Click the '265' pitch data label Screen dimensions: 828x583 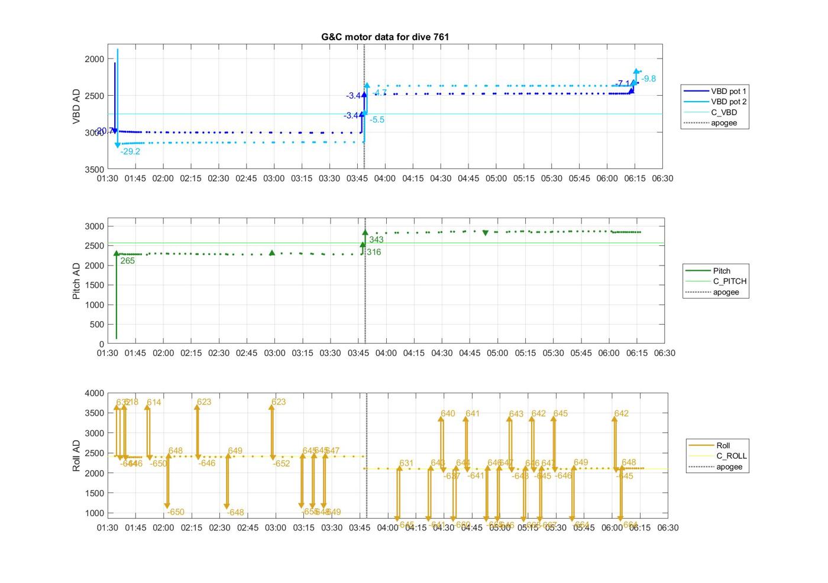tap(127, 261)
